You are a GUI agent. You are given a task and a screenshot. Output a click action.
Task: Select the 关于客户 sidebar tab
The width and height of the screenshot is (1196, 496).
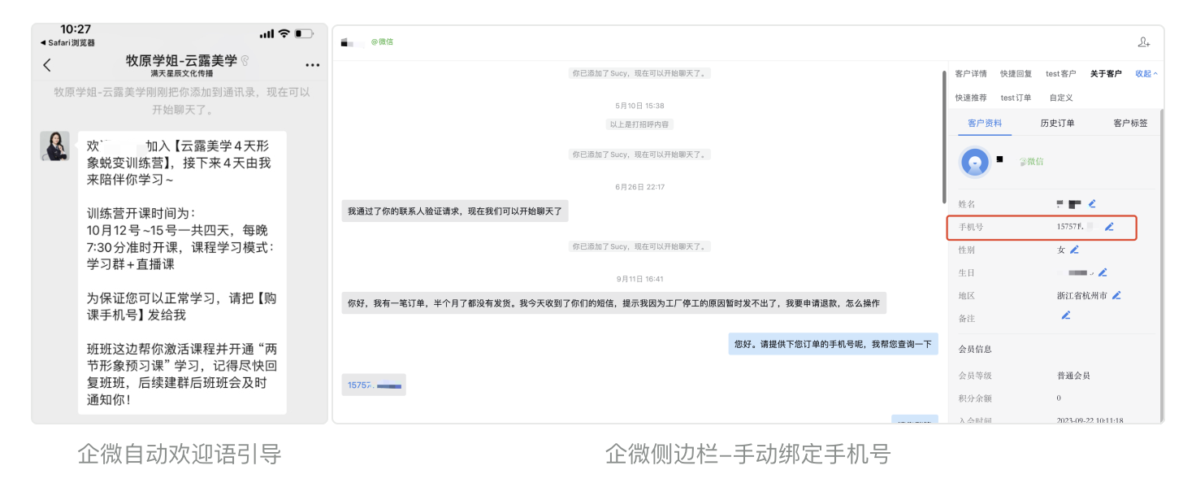point(1106,74)
